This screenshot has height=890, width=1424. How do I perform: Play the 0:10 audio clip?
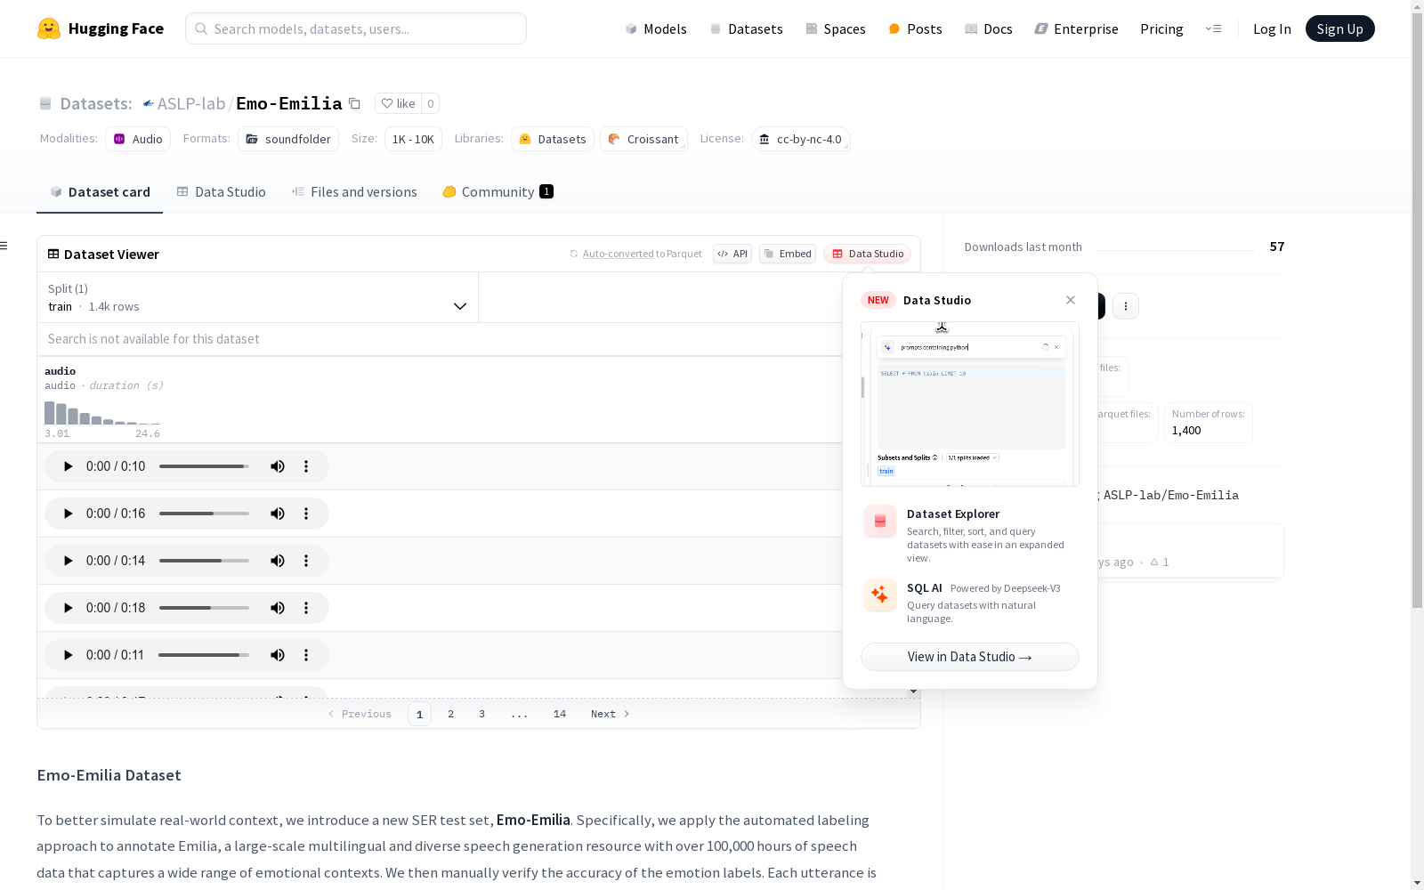68,466
